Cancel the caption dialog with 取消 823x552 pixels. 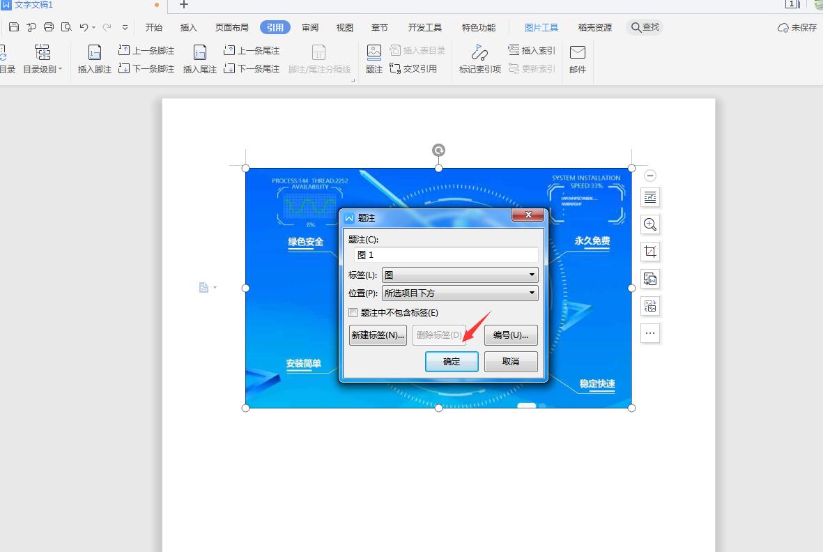pos(511,361)
